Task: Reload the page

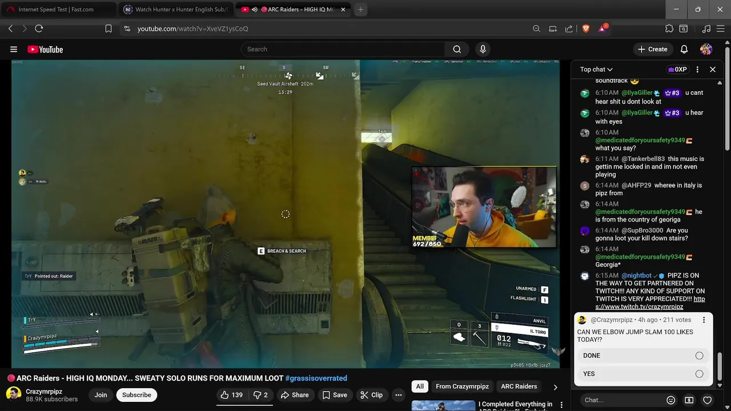Action: (39, 29)
